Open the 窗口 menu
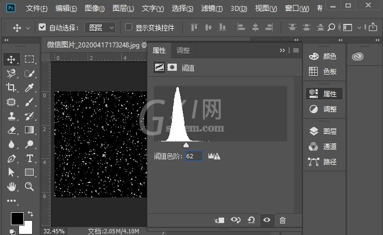This screenshot has width=383, height=235. click(x=297, y=9)
